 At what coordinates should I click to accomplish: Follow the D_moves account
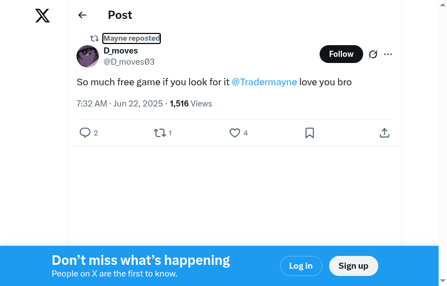[341, 54]
